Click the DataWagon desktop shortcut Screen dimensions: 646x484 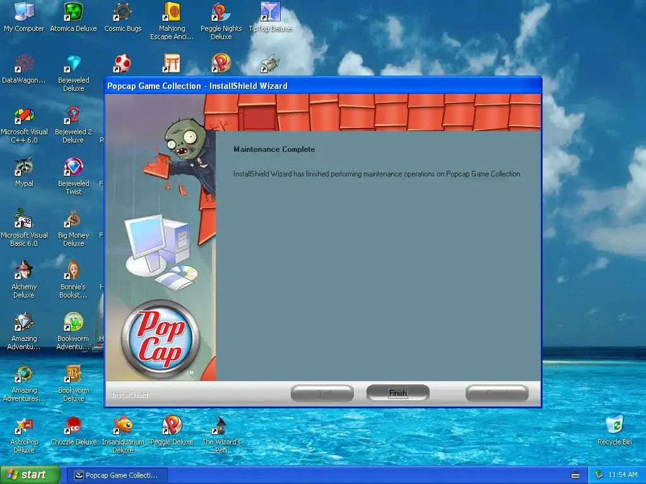click(x=24, y=69)
